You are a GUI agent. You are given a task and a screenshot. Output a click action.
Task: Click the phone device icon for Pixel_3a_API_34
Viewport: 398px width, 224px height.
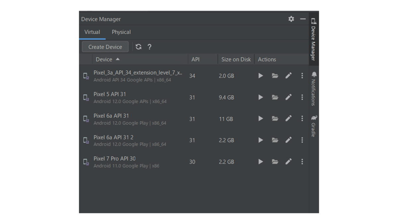point(86,76)
